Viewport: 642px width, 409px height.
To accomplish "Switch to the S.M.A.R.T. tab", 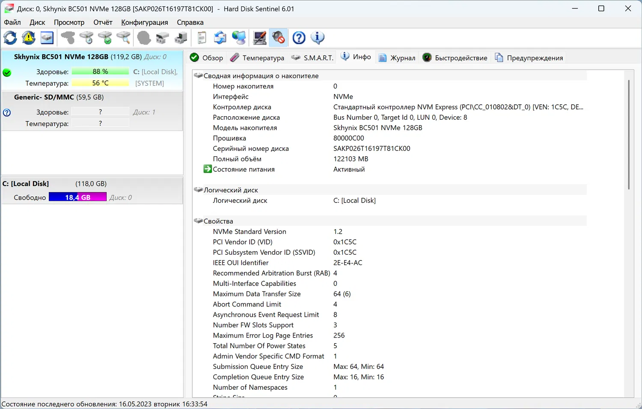I will [x=312, y=58].
